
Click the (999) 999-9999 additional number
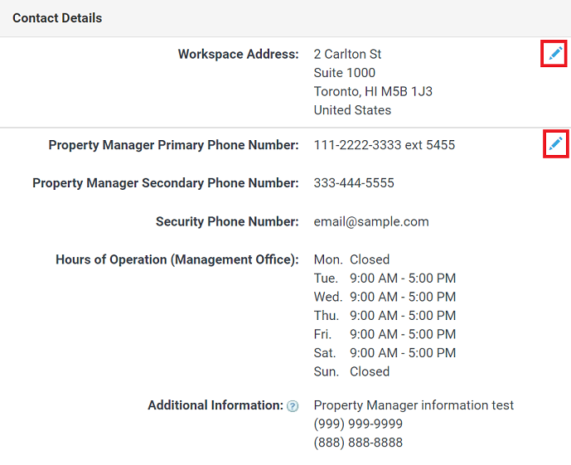pyautogui.click(x=358, y=424)
